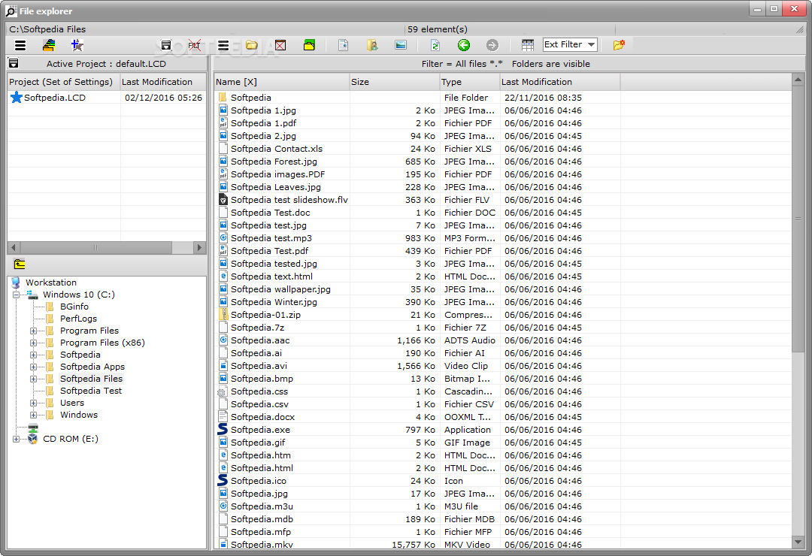Viewport: 812px width, 556px height.
Task: Go back with the green arrow
Action: point(463,46)
